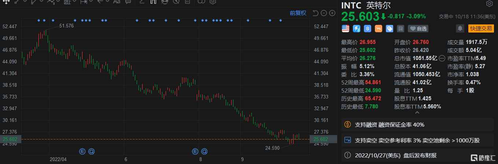498x164 pixels.
Task: Select the crosshair move cursor tool
Action: tap(6, 1)
